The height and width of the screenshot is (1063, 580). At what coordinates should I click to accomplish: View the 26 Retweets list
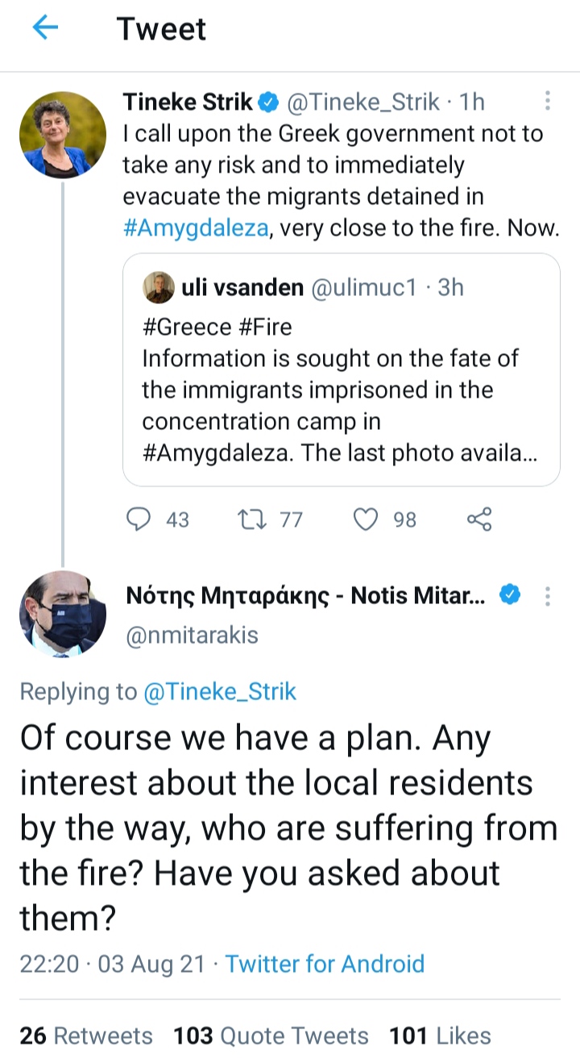[x=86, y=1036]
